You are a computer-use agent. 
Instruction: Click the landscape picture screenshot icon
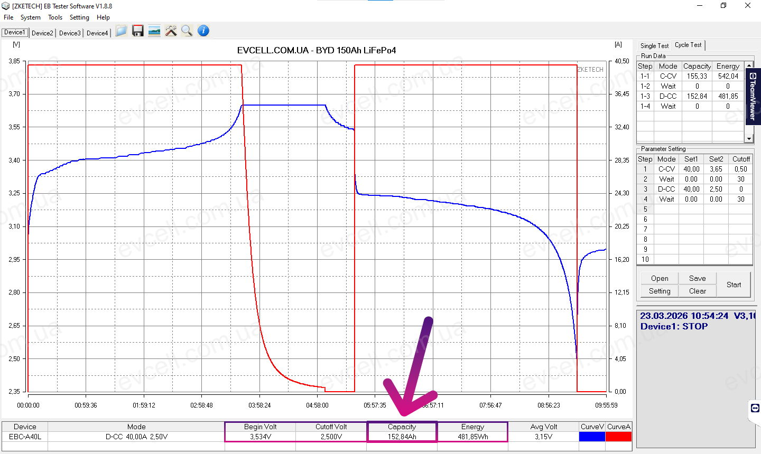(154, 31)
